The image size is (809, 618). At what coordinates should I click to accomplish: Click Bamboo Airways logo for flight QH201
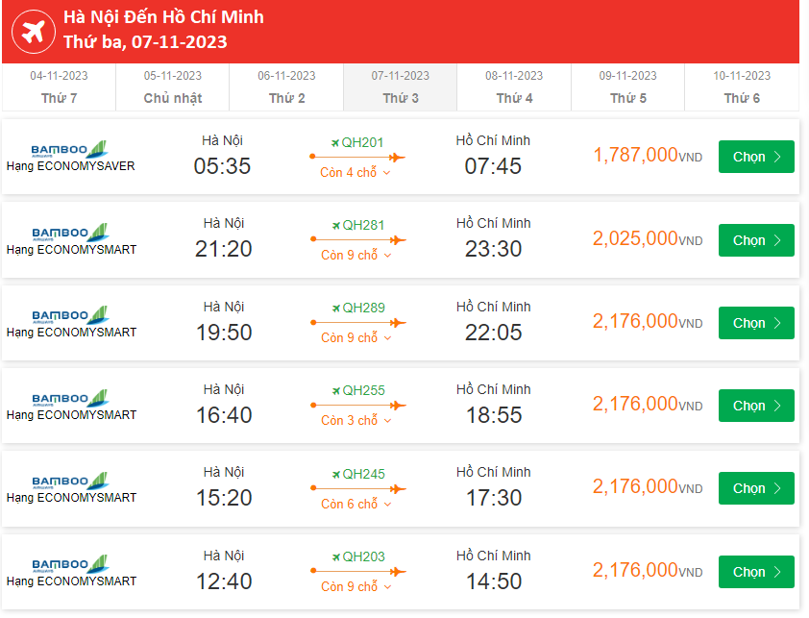click(69, 150)
